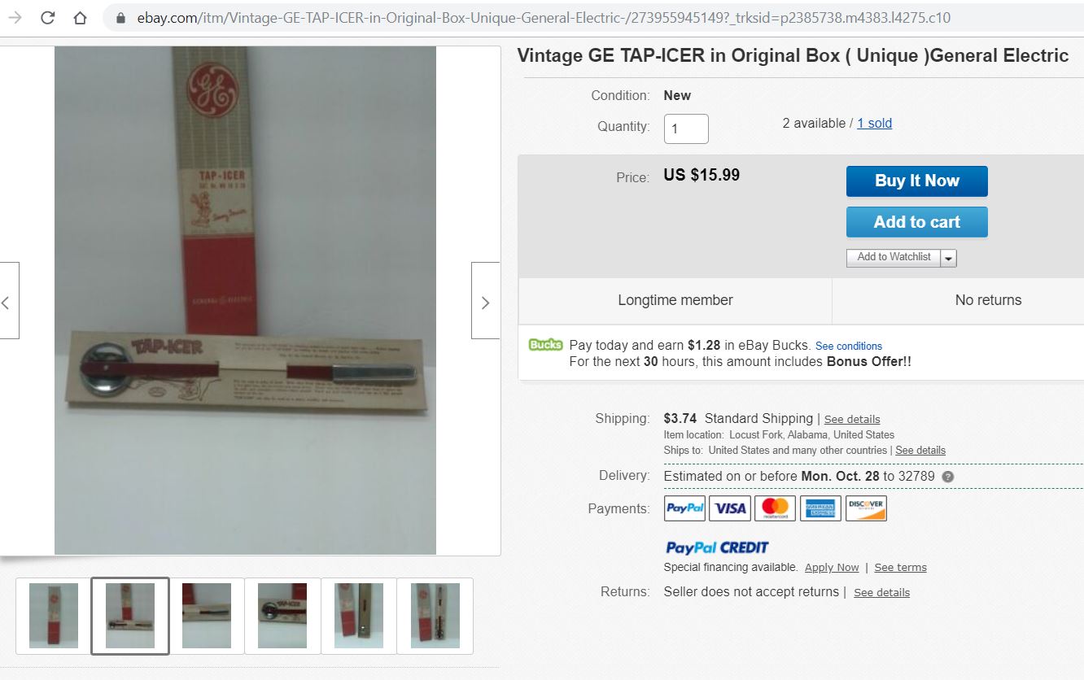The height and width of the screenshot is (680, 1084).
Task: Click the Discover card icon
Action: click(x=866, y=508)
